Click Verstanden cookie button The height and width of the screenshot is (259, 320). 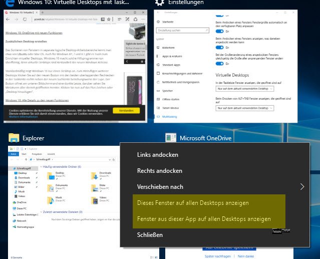tap(126, 110)
